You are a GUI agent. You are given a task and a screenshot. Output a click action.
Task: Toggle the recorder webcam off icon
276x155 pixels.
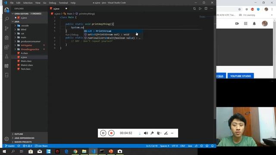pyautogui.click(x=159, y=133)
